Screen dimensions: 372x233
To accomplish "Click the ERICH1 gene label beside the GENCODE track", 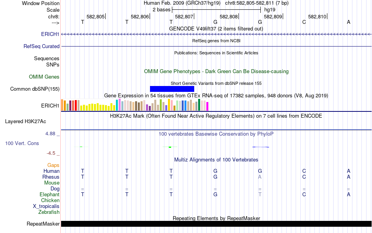I will tap(50, 34).
